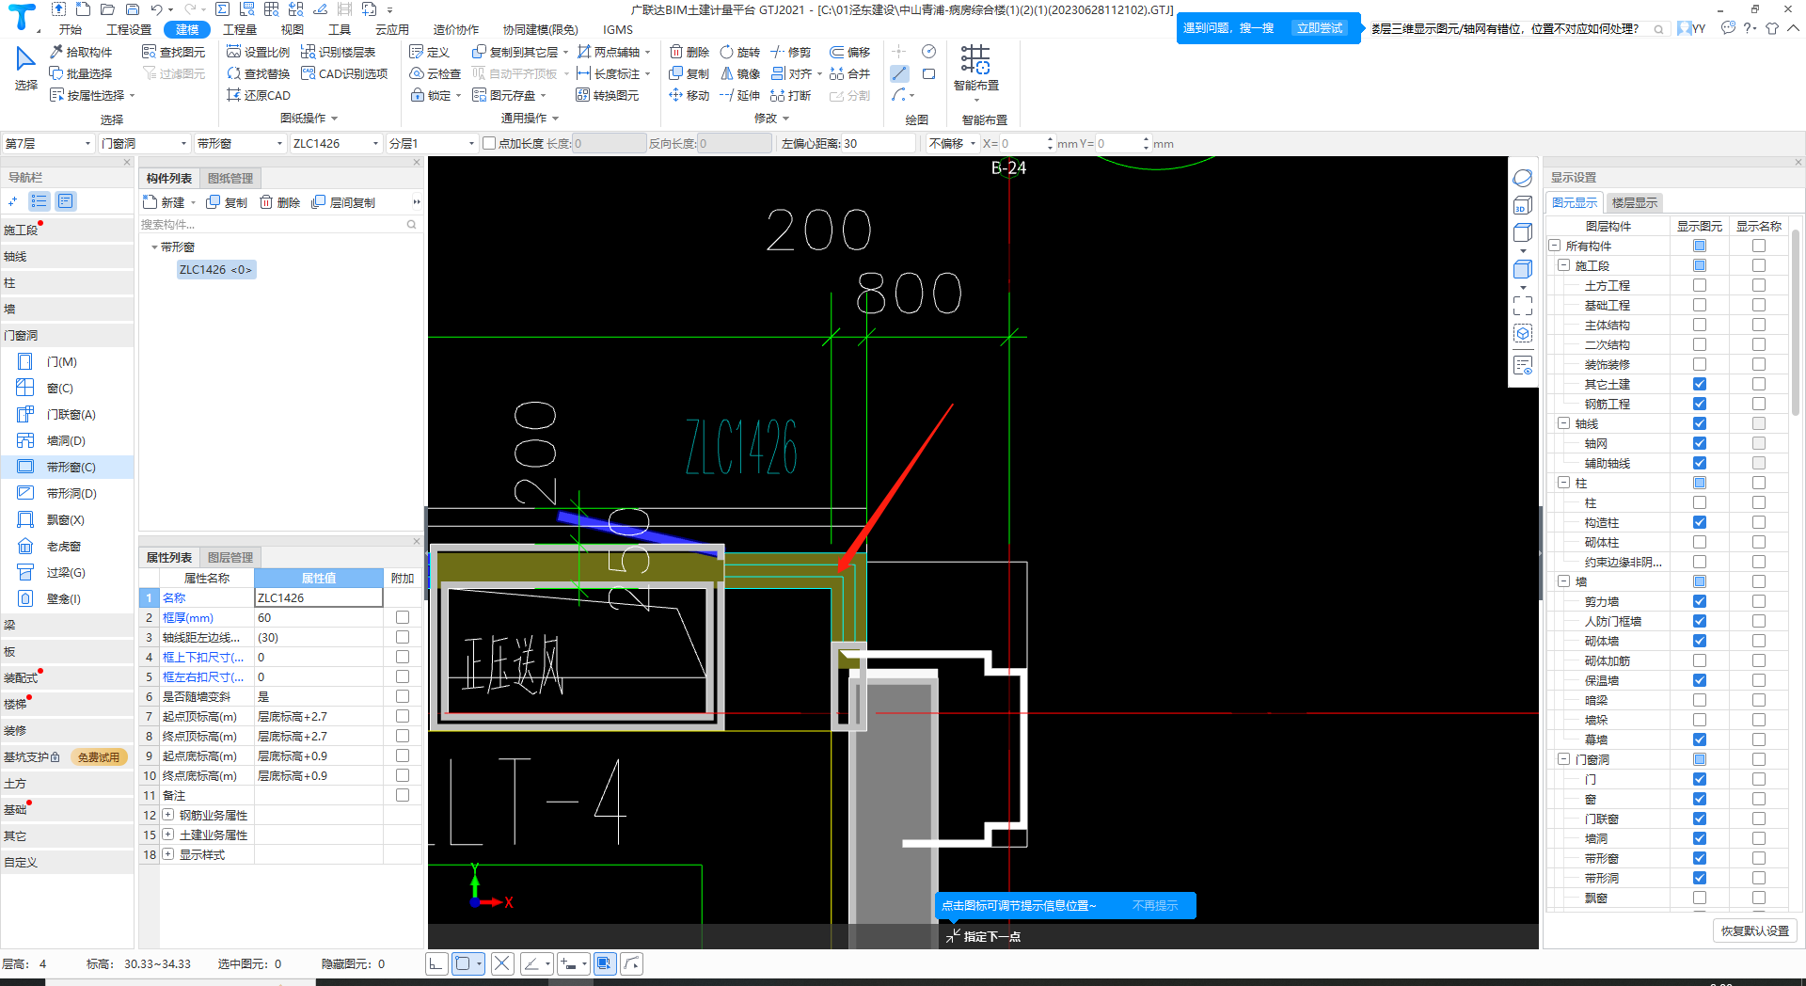
Task: Select 带形窗(C) in navigation list
Action: [67, 467]
